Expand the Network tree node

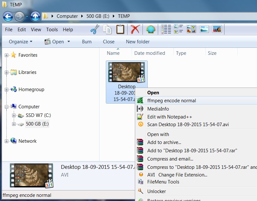pos(6,141)
